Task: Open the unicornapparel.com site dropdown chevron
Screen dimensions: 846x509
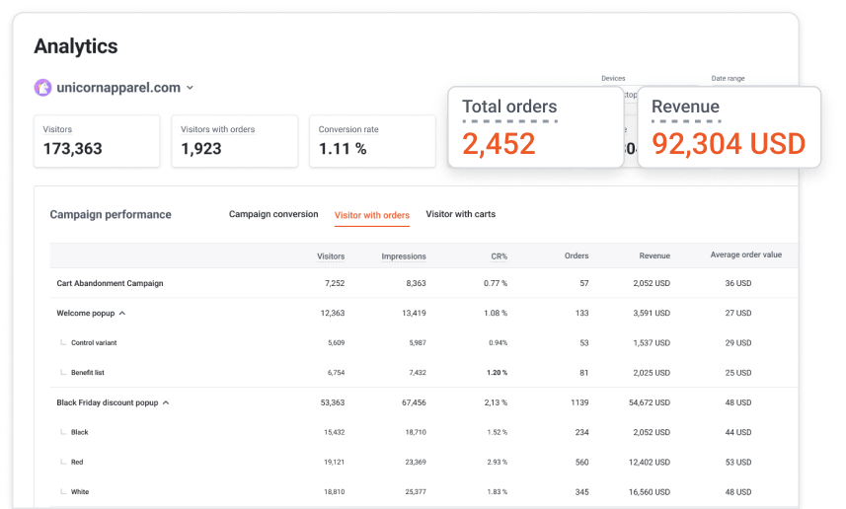Action: [x=190, y=88]
